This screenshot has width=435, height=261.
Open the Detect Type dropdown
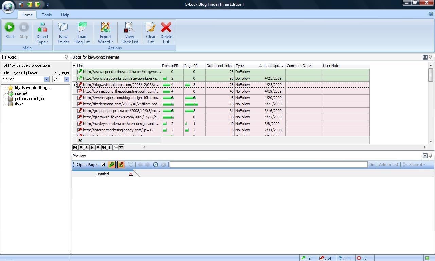pyautogui.click(x=42, y=33)
